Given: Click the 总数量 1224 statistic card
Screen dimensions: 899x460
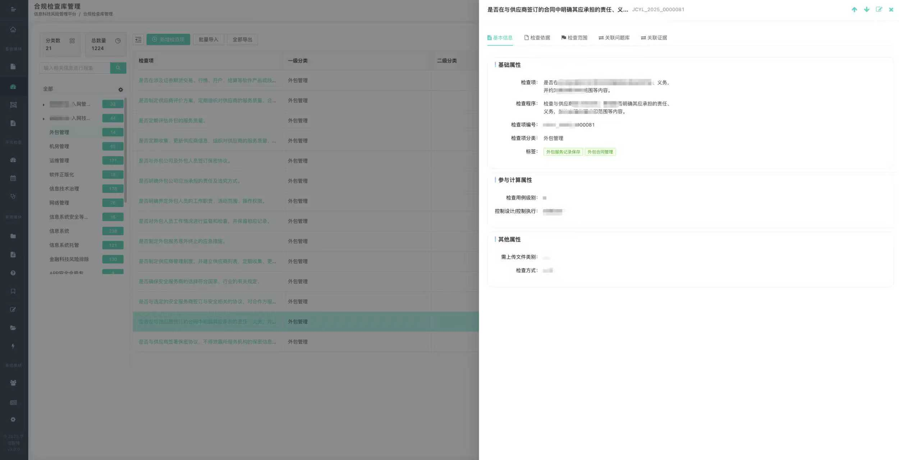Looking at the screenshot, I should point(106,45).
